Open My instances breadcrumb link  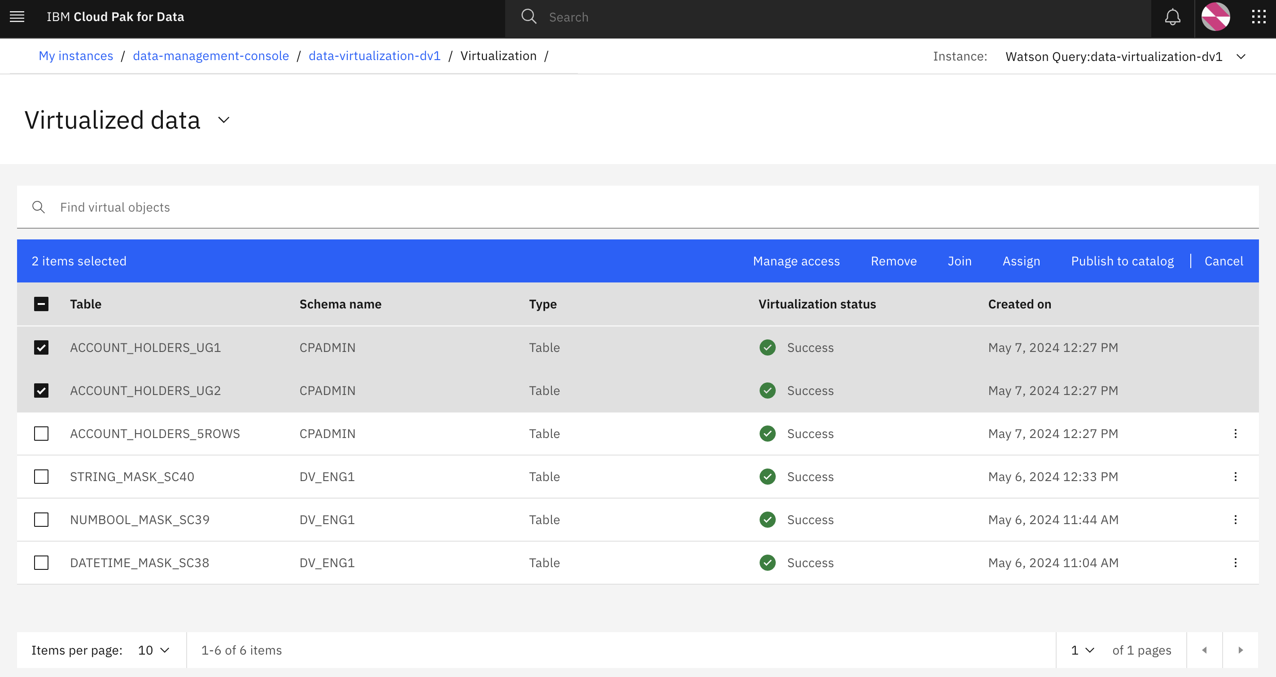[x=76, y=56]
